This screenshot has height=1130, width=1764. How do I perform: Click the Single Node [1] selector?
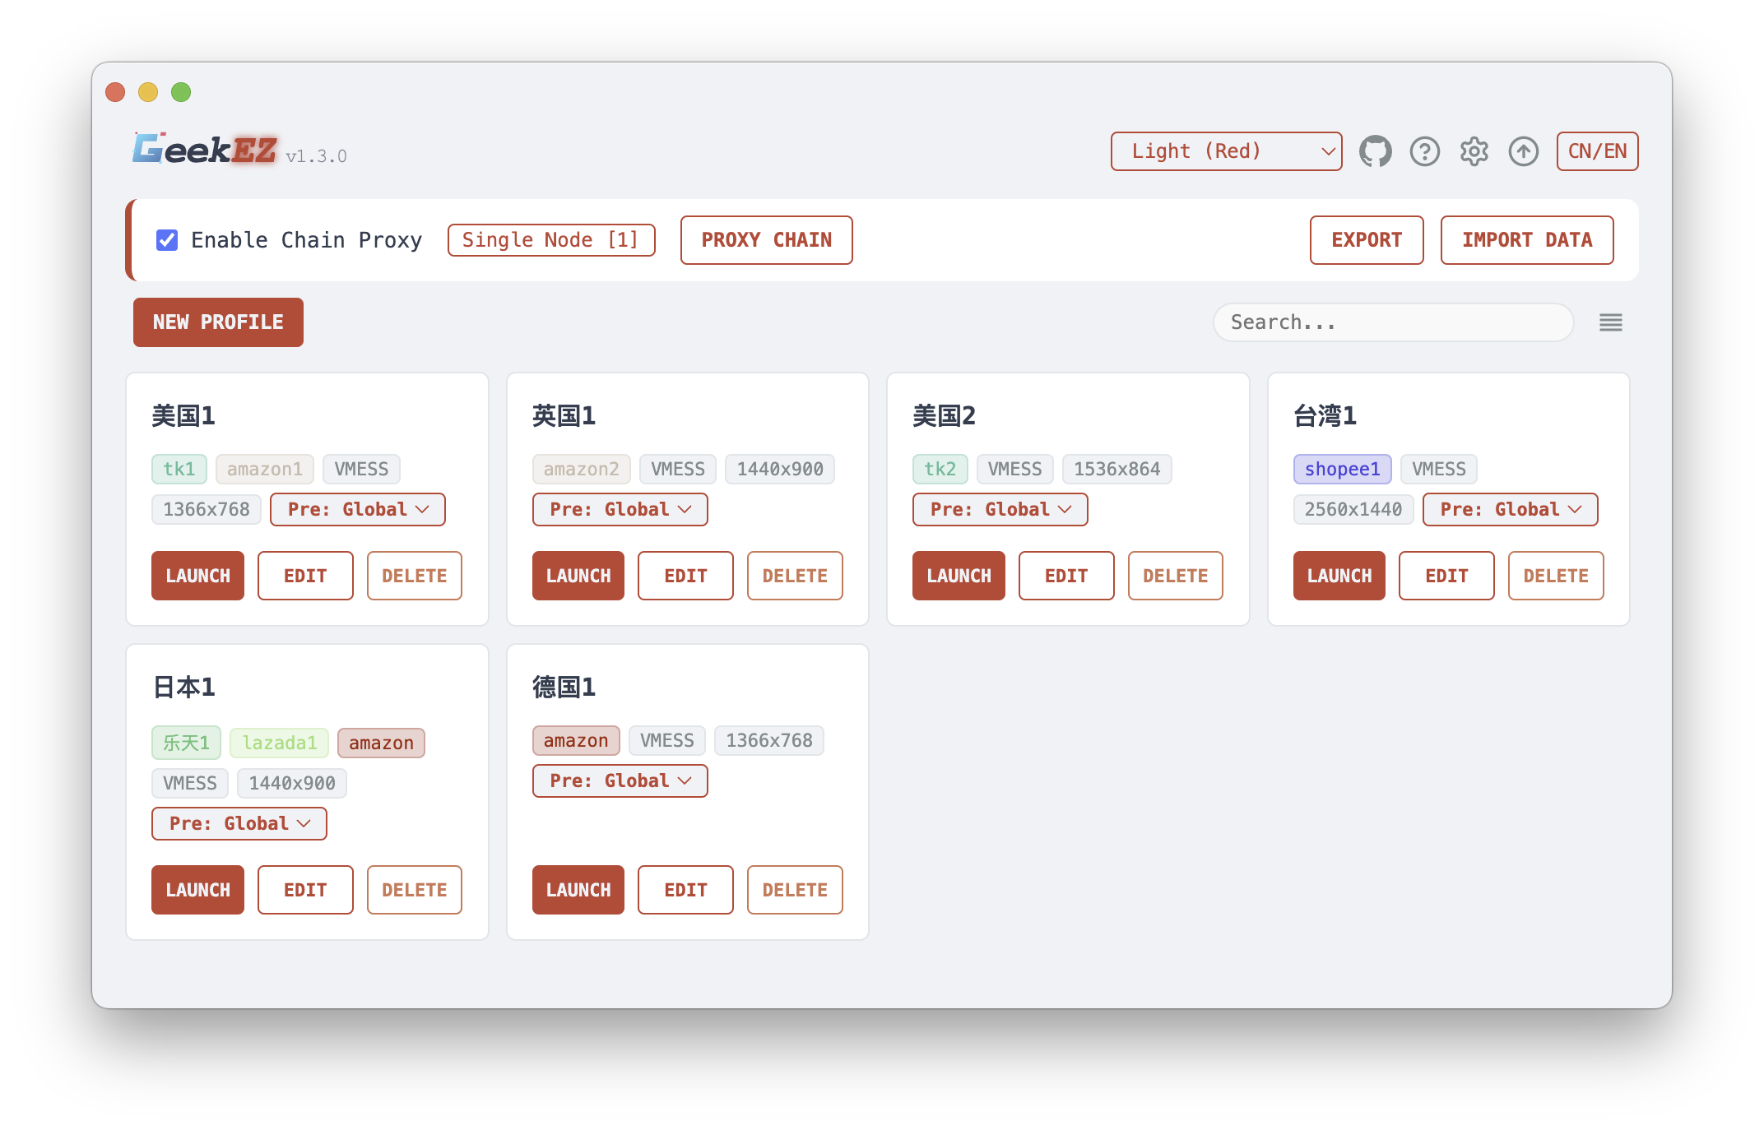550,240
